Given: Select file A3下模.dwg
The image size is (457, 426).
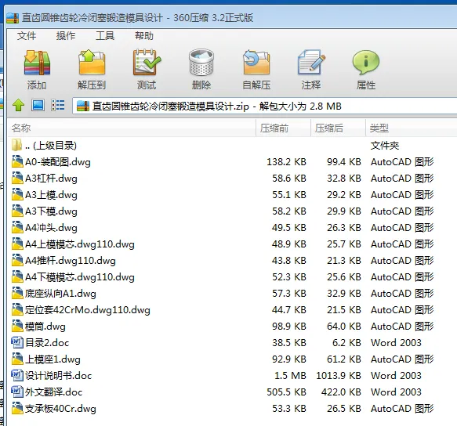Looking at the screenshot, I should (x=232, y=211).
